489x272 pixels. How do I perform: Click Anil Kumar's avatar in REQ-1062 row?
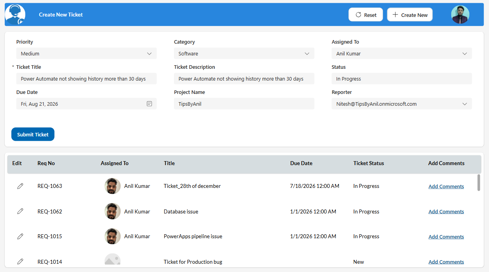[112, 211]
